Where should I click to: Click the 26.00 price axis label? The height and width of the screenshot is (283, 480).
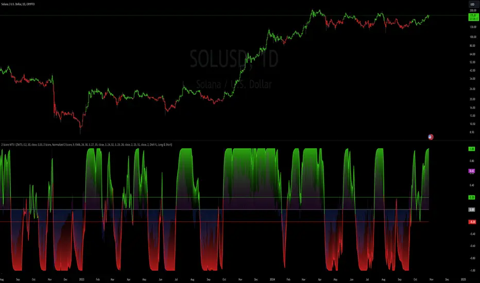click(472, 89)
